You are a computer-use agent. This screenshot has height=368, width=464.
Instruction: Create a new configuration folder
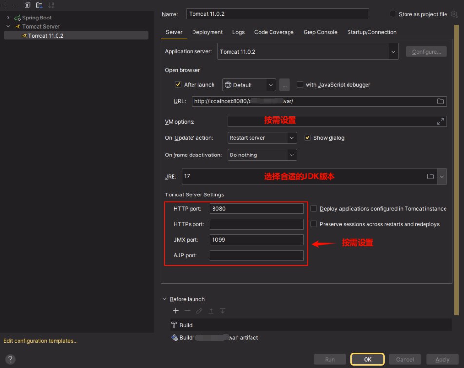39,5
